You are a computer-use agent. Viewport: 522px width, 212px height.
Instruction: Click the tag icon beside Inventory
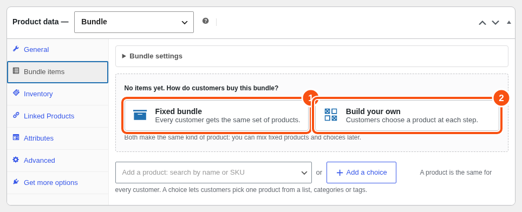pyautogui.click(x=16, y=92)
